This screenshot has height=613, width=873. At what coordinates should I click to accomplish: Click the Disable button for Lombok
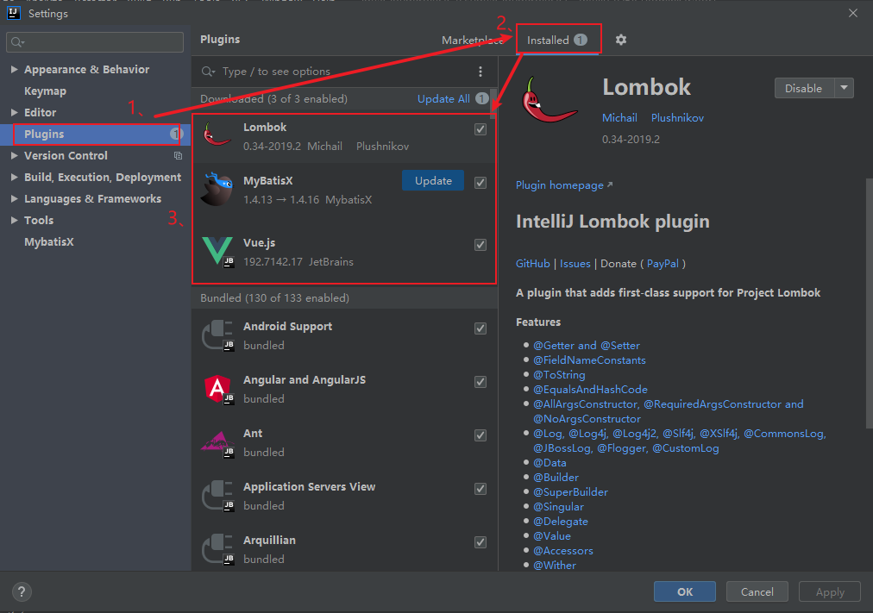[804, 88]
